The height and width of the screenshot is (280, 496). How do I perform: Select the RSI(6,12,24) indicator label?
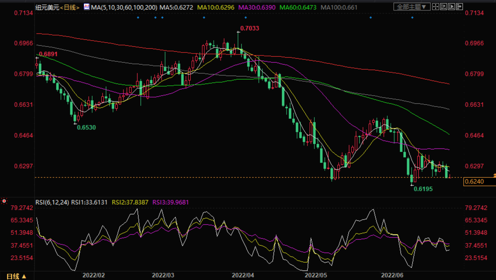tap(52, 202)
